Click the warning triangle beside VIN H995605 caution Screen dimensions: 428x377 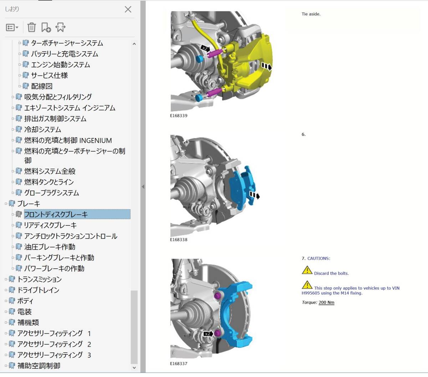[x=307, y=285]
